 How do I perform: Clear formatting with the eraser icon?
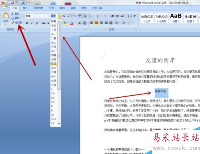tap(74, 16)
